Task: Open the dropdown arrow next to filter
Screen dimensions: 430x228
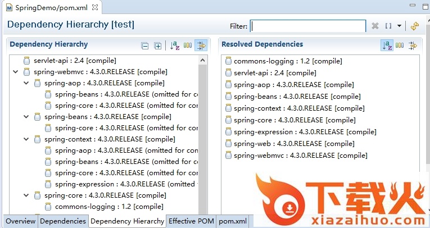Action: click(x=399, y=26)
